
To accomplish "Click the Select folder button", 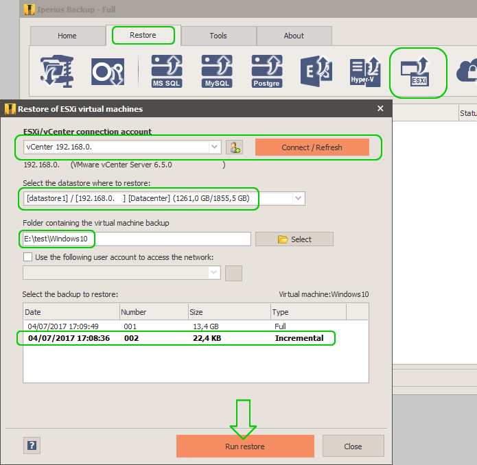I will click(294, 239).
